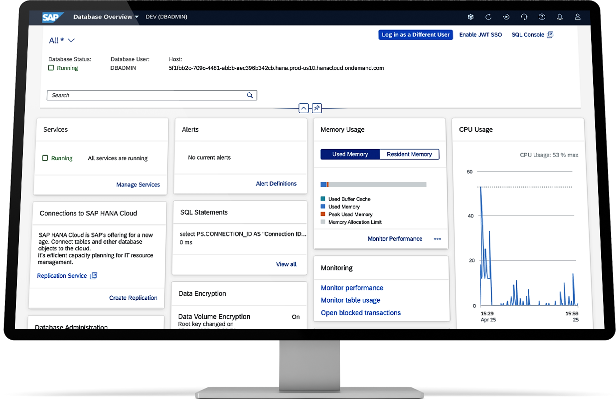Click the Database Administration card title
Screen dimensions: 616x399
[x=71, y=327]
